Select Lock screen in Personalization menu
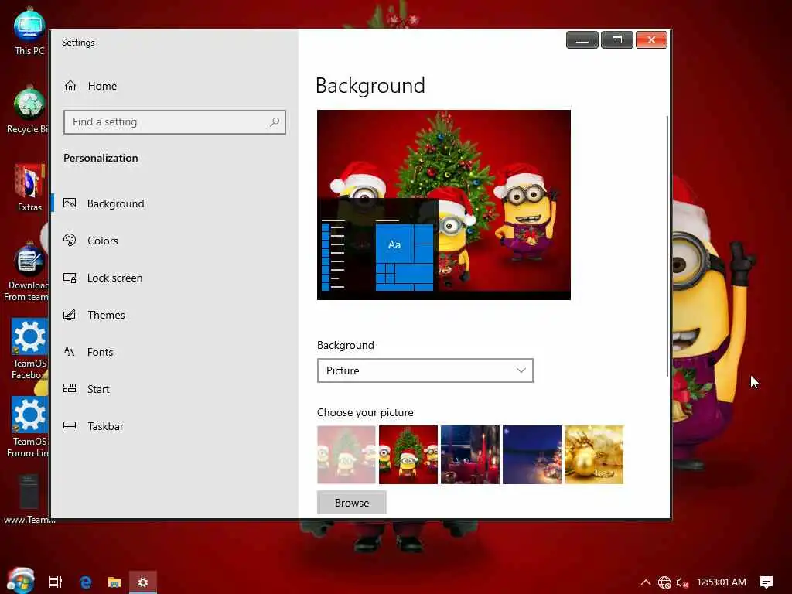The image size is (792, 594). click(x=114, y=278)
